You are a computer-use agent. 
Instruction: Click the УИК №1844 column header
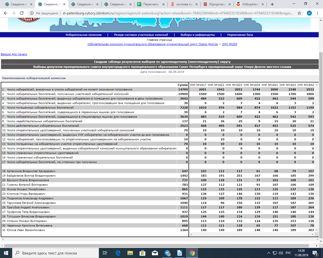tap(306, 85)
